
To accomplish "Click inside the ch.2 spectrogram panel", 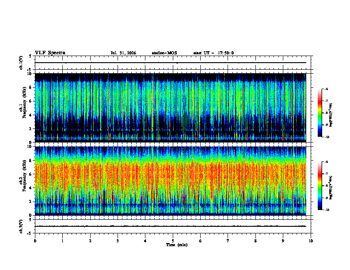I will [x=171, y=181].
